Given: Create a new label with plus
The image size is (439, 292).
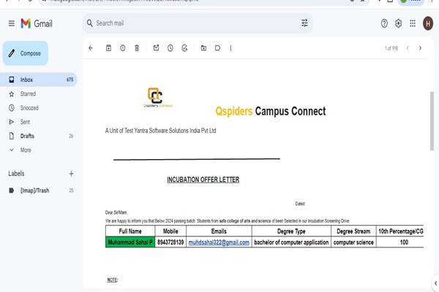Looking at the screenshot, I should [71, 174].
